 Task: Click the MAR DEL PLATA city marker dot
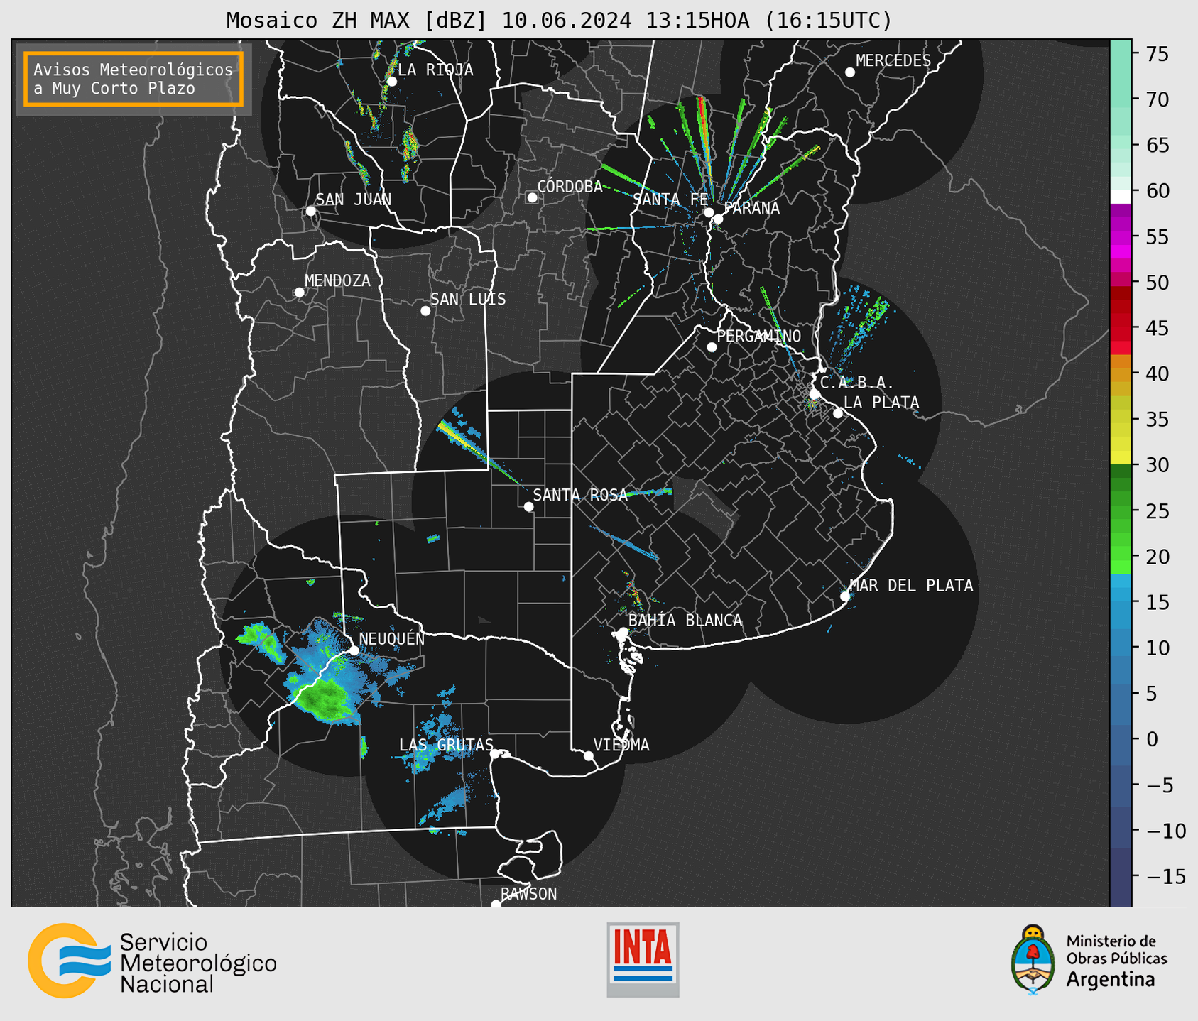coord(845,596)
